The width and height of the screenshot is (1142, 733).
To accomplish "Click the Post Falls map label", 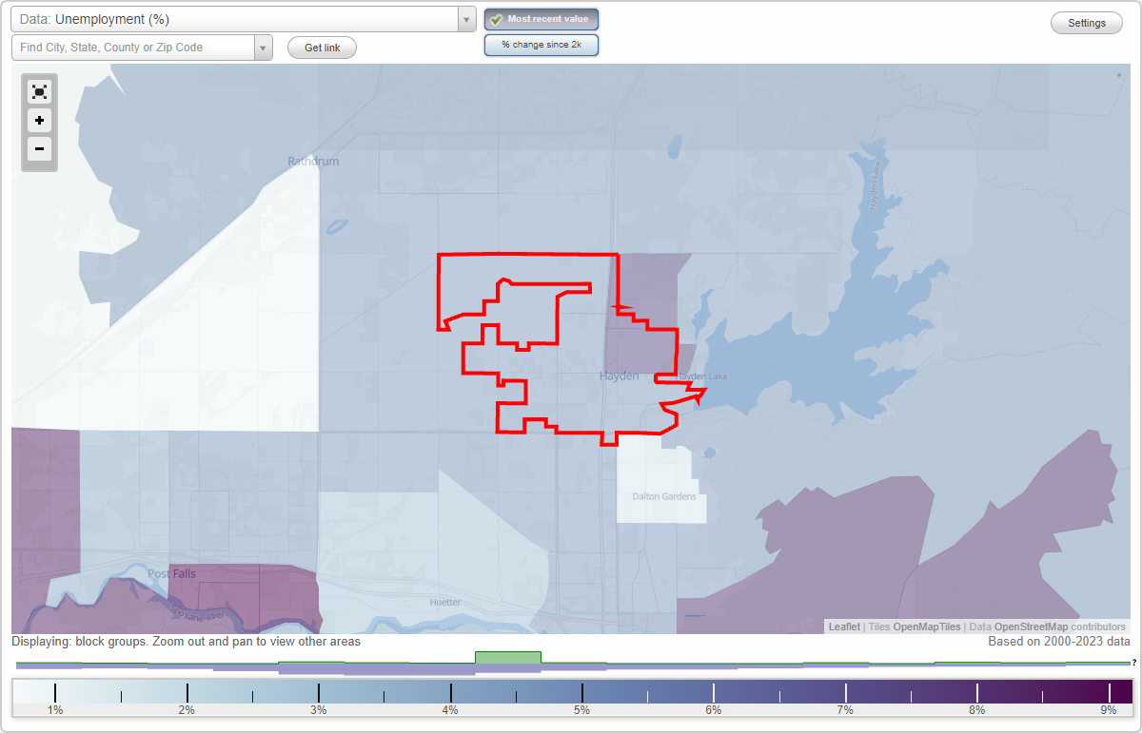I will 171,573.
